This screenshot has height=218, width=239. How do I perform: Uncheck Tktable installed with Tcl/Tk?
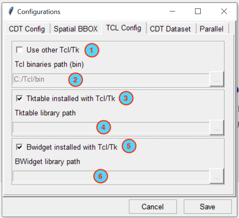20,98
